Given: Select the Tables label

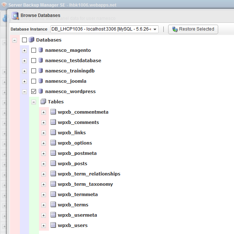Looking at the screenshot, I should (x=56, y=102).
